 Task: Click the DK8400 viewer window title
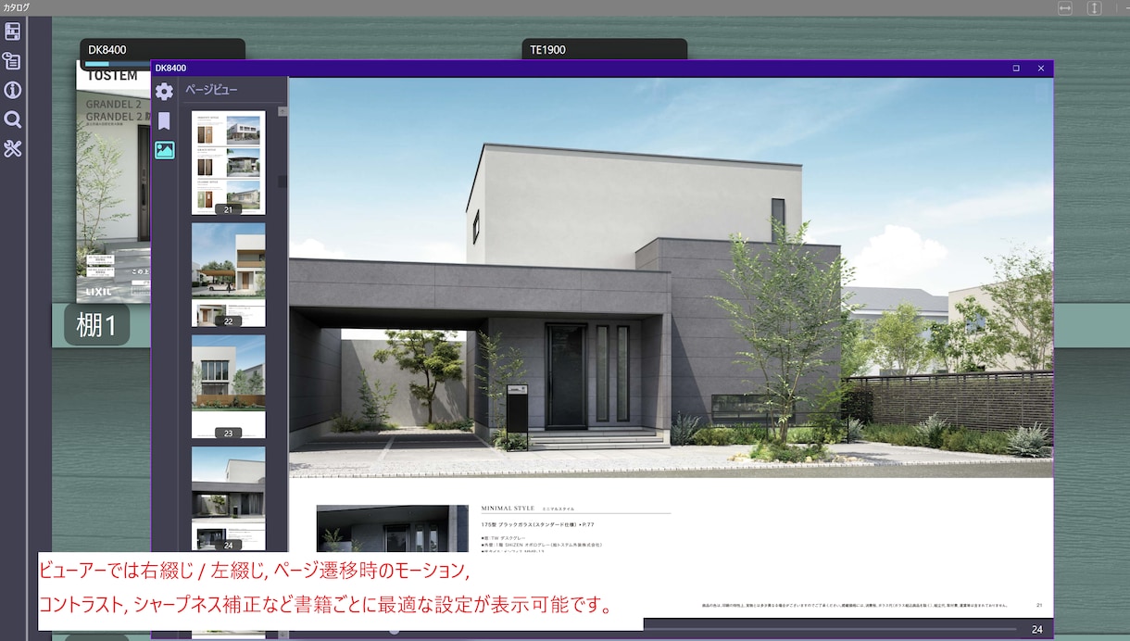click(170, 69)
